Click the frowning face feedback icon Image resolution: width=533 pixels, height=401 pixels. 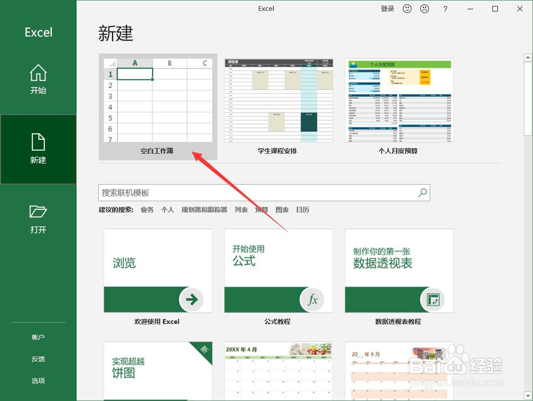click(424, 9)
